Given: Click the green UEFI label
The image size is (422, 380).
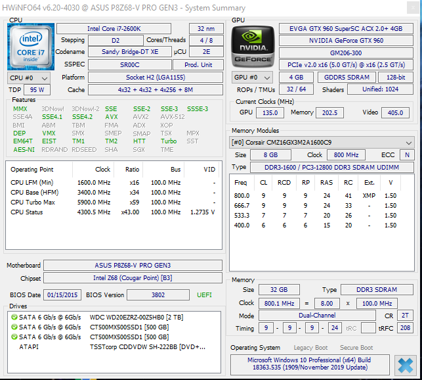Looking at the screenshot, I should click(204, 295).
